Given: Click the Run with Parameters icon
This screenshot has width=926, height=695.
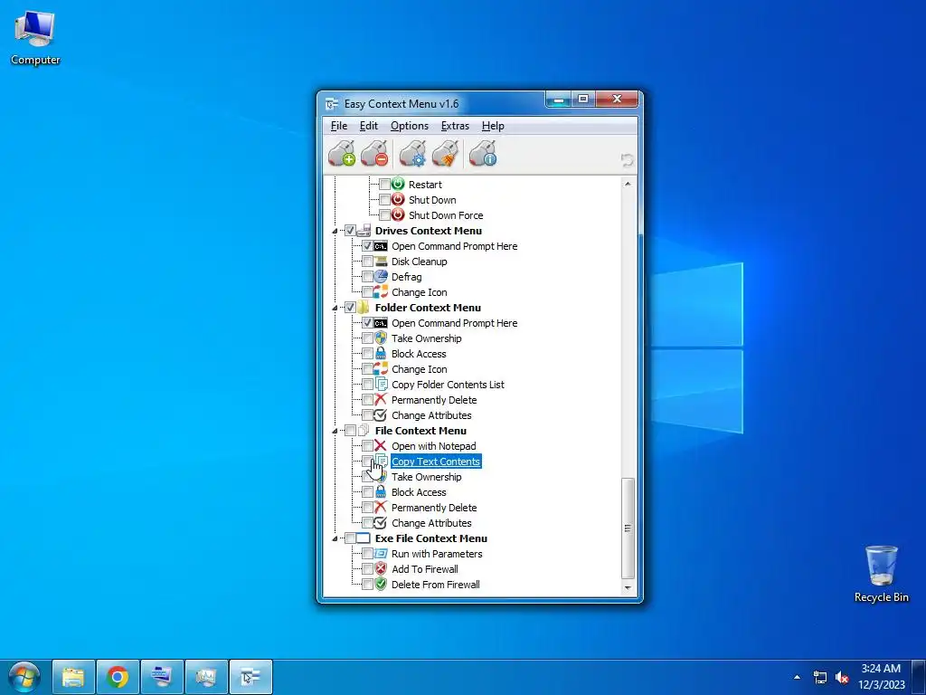Looking at the screenshot, I should point(381,553).
